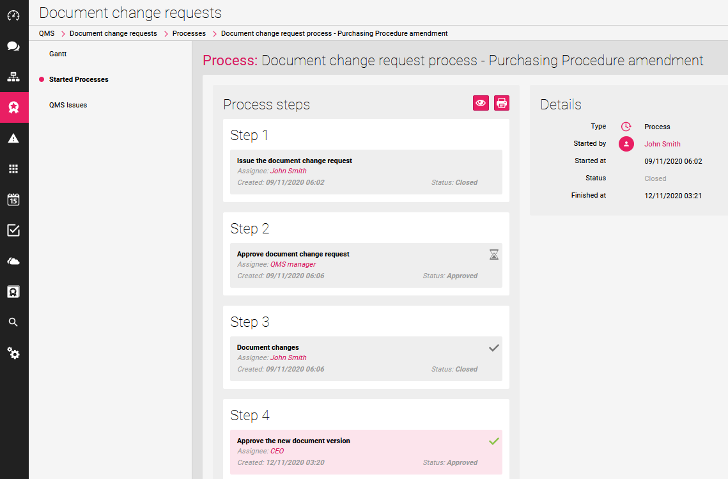Viewport: 728px width, 479px height.
Task: Open the settings gears sidebar icon
Action: pyautogui.click(x=13, y=353)
